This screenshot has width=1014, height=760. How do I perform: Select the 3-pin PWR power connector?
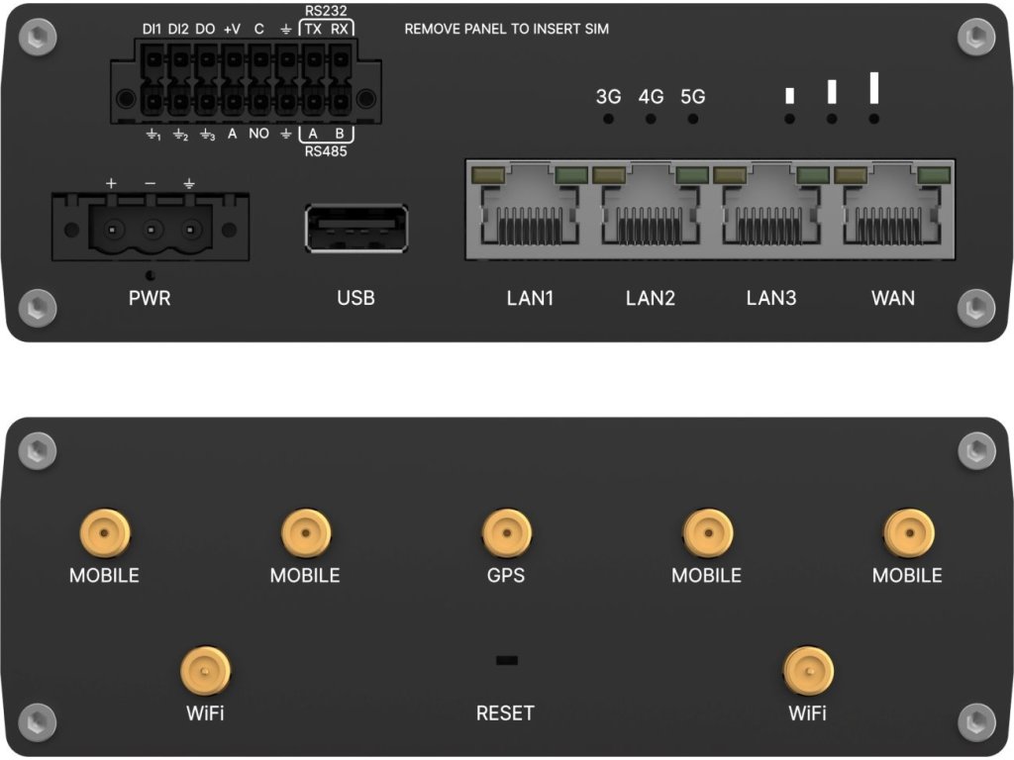tap(151, 230)
